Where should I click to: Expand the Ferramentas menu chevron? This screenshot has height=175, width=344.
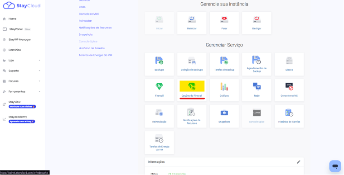[x=39, y=91]
